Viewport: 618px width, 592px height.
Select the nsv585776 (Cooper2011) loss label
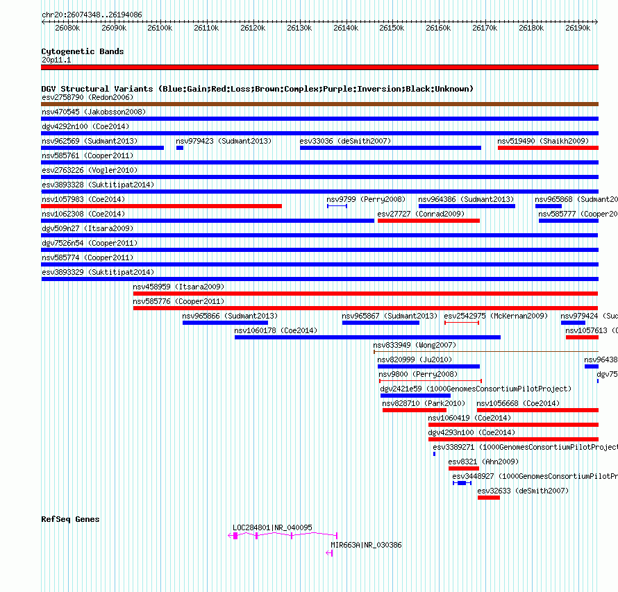pos(178,301)
